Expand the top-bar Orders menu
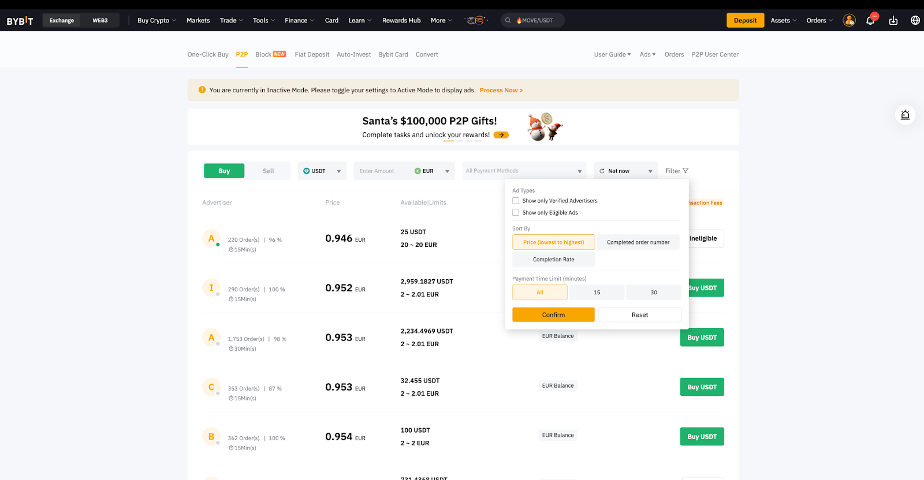Screen dimensions: 924x480 pos(819,20)
